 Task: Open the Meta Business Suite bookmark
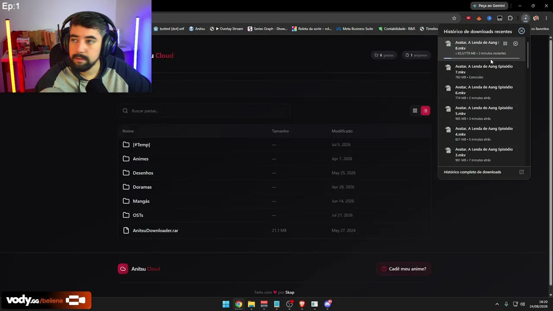pos(355,29)
